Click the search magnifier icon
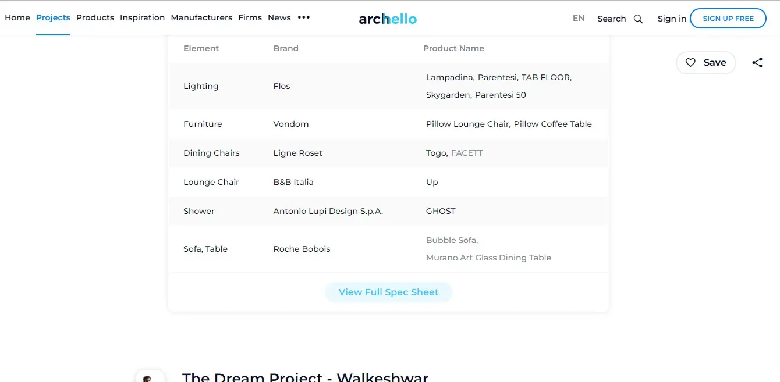This screenshot has width=780, height=382. pyautogui.click(x=638, y=19)
